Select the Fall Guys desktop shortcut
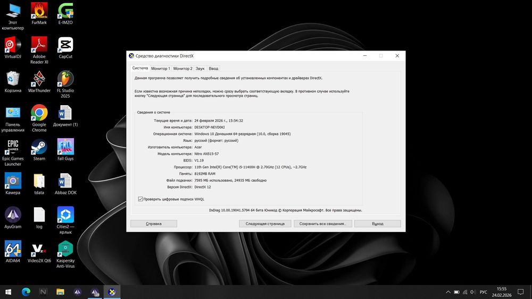This screenshot has width=532, height=299. pyautogui.click(x=65, y=150)
